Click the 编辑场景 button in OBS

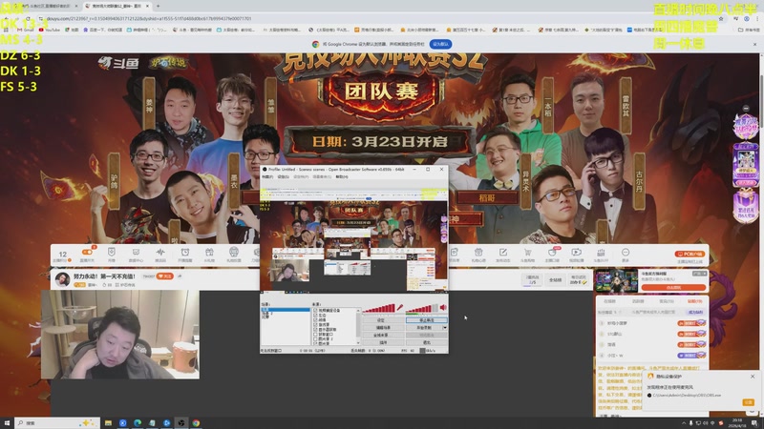click(384, 328)
